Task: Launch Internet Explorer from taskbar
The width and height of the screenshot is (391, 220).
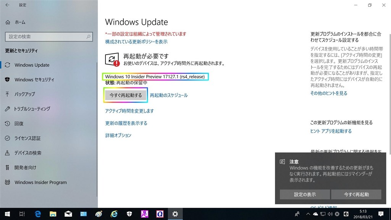Action: click(x=114, y=214)
